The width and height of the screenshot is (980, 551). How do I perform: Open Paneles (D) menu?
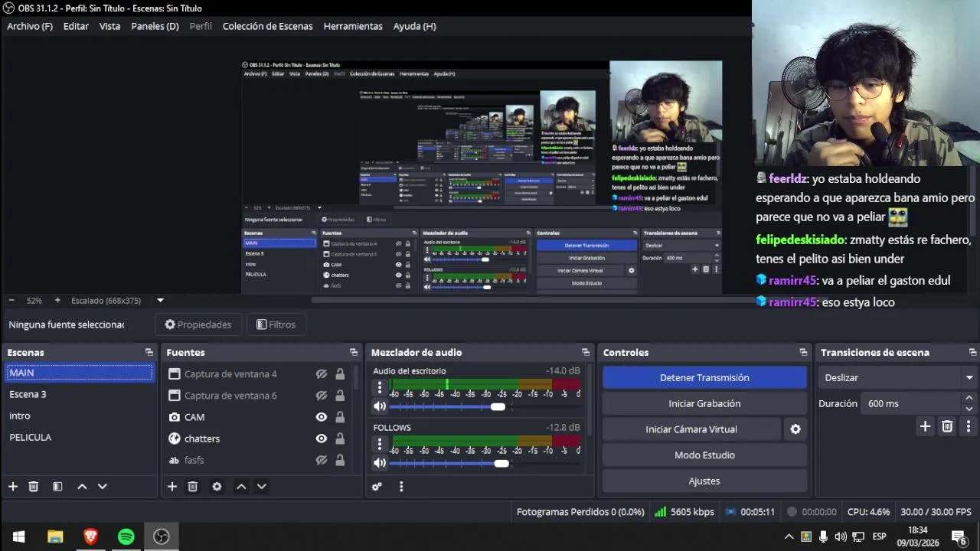click(x=155, y=26)
